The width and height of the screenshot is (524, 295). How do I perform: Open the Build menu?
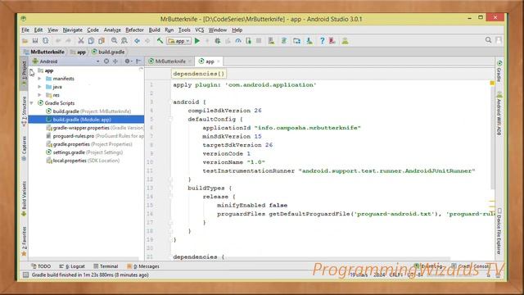point(155,29)
